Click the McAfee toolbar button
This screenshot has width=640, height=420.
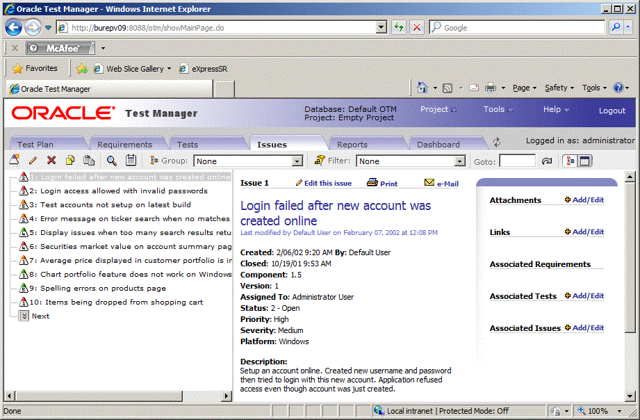[60, 48]
